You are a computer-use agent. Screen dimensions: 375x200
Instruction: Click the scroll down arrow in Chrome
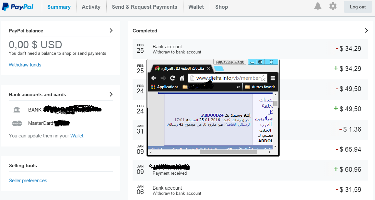pos(275,147)
